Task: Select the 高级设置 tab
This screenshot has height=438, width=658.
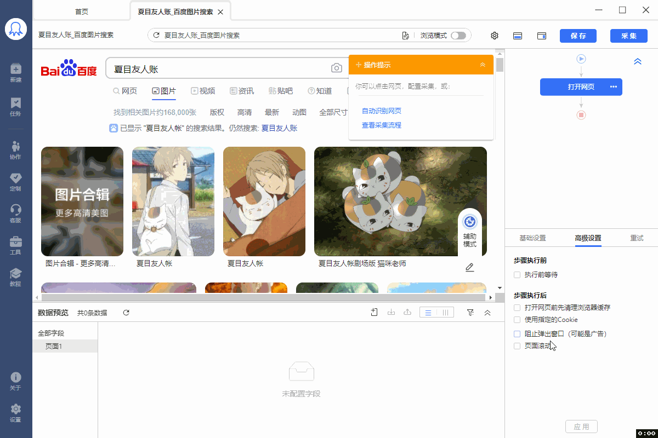Action: [588, 238]
